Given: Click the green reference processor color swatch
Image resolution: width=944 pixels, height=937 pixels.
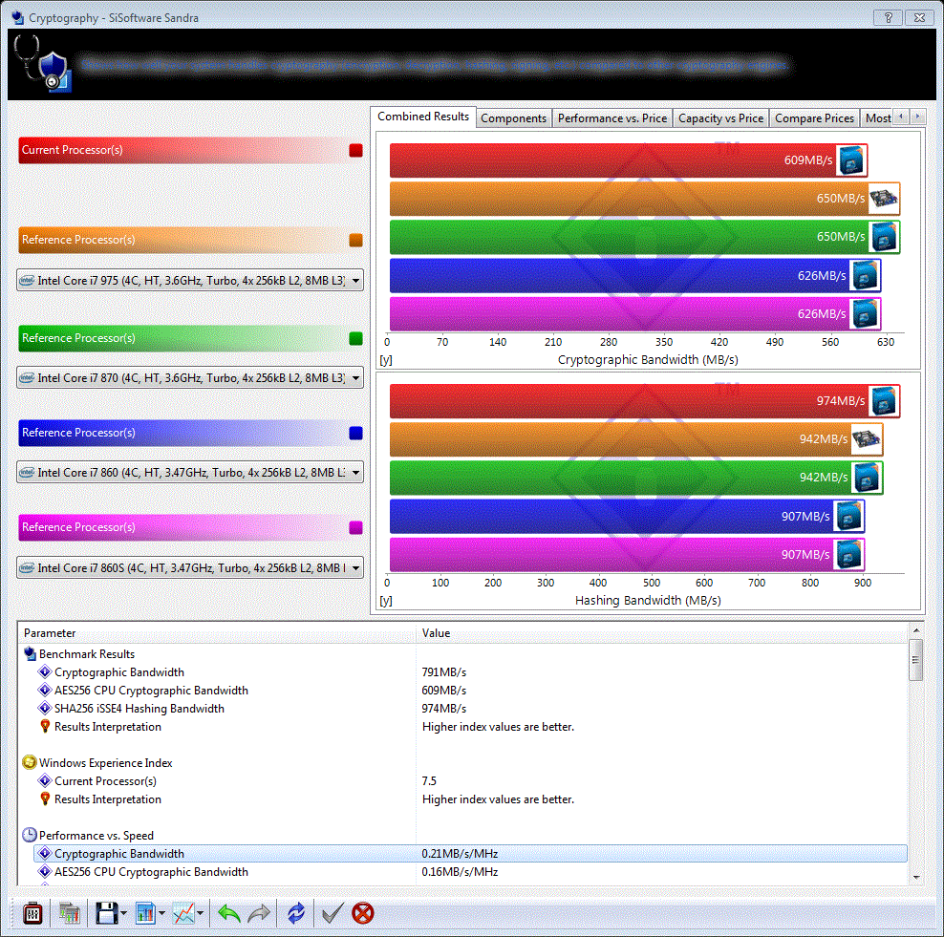Looking at the screenshot, I should pyautogui.click(x=355, y=338).
